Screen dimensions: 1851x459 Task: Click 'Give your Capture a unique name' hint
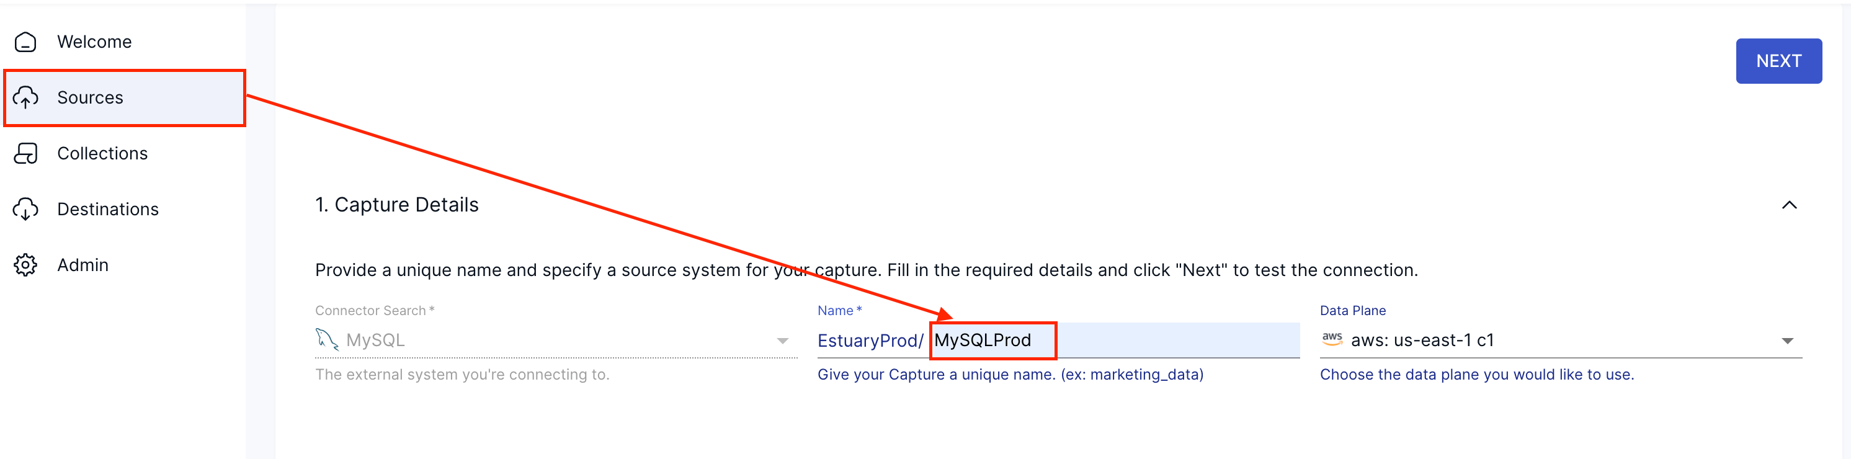pyautogui.click(x=1010, y=374)
